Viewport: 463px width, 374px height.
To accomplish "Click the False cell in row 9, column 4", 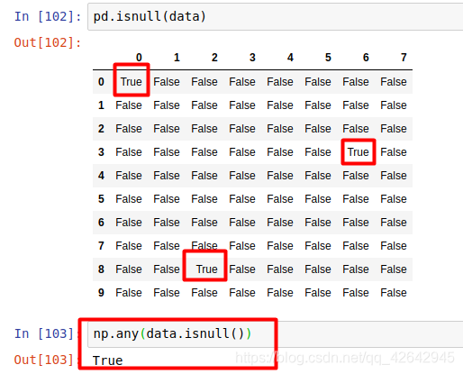I will 280,293.
